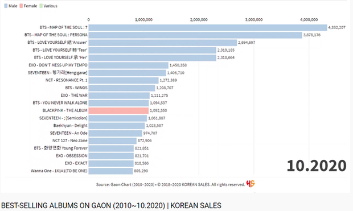The width and height of the screenshot is (353, 211).
Task: Click the 2,000,000 axis label
Action: coord(199,20)
